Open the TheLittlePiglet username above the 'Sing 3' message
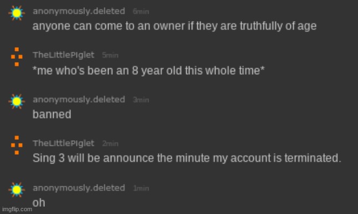 64,143
